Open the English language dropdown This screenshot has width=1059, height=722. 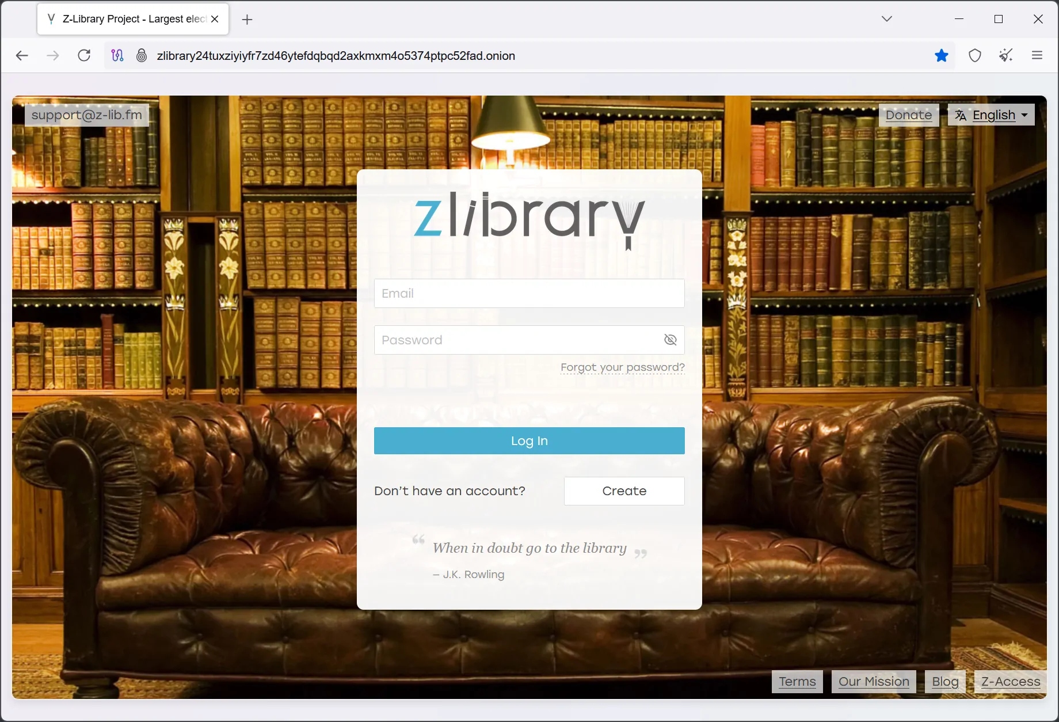(991, 115)
